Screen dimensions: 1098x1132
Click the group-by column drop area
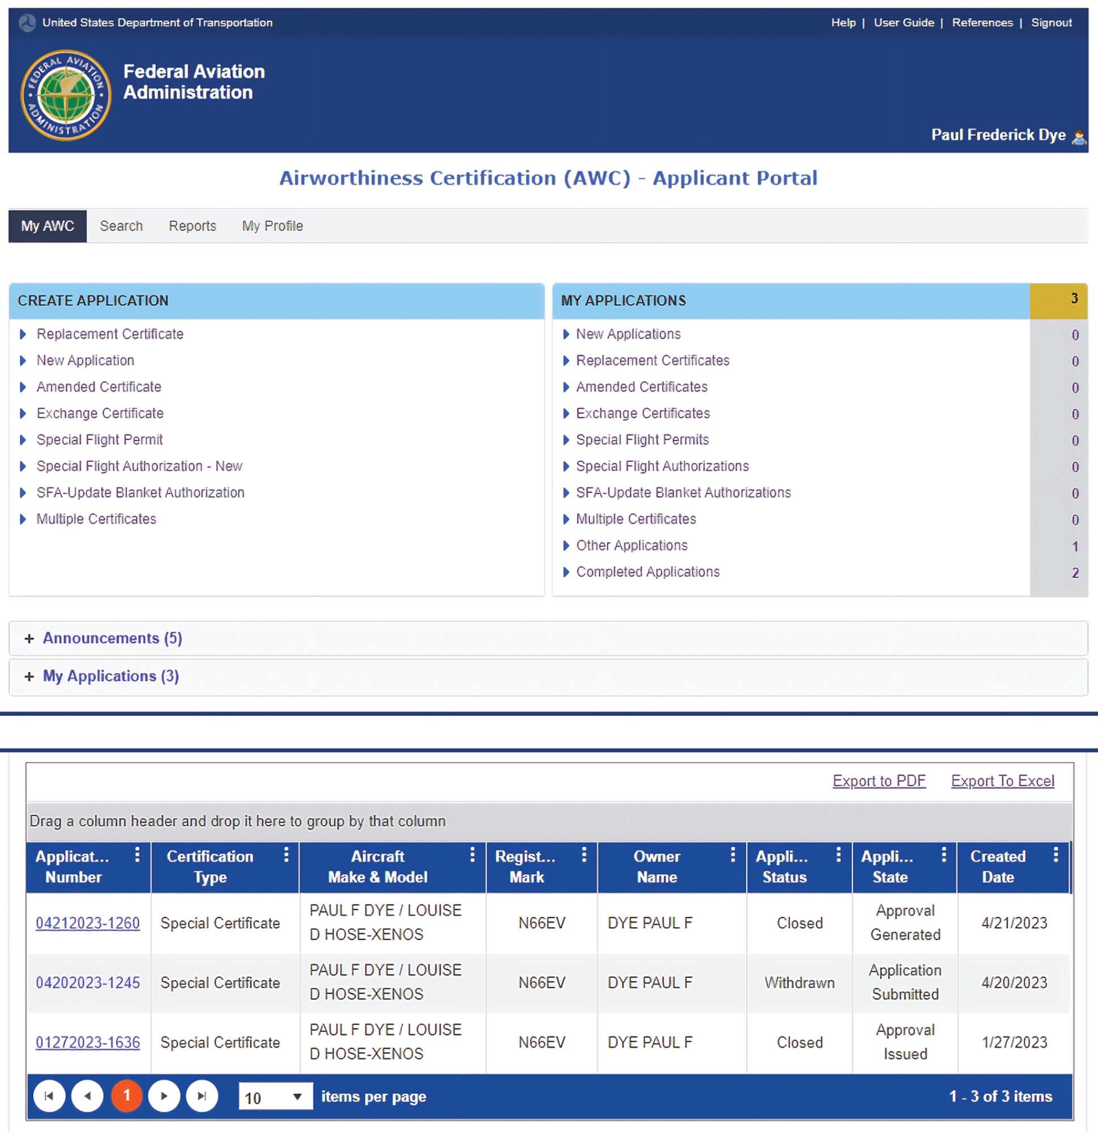tap(550, 821)
